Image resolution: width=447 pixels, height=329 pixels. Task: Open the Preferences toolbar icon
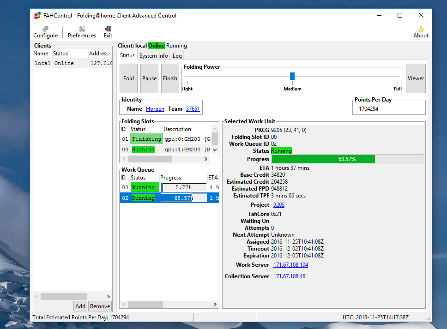(x=82, y=32)
